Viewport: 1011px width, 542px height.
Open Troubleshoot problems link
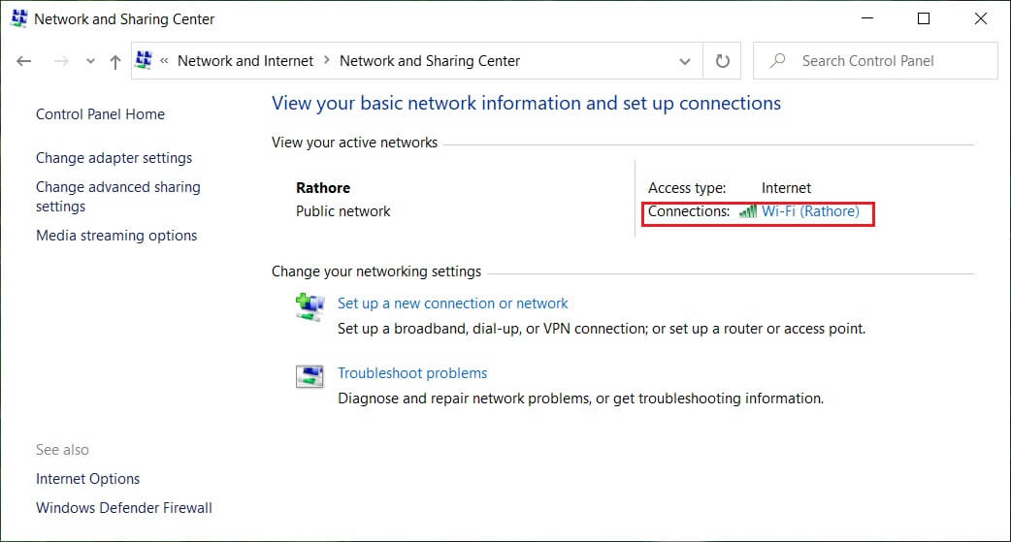click(x=412, y=373)
